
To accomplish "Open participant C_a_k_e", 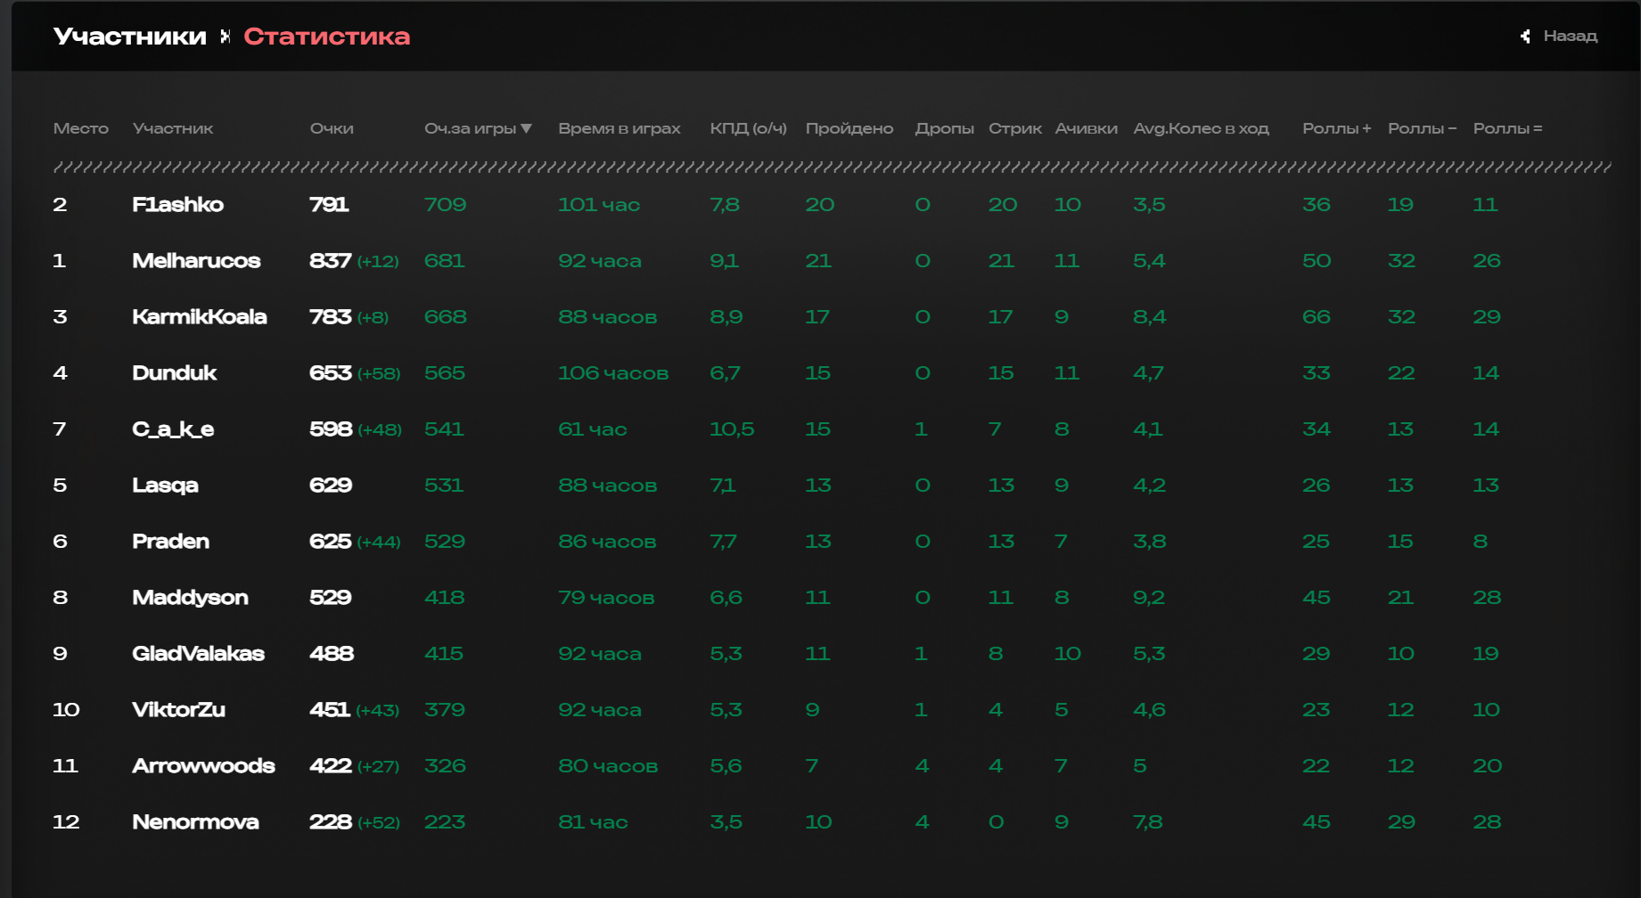I will click(174, 429).
